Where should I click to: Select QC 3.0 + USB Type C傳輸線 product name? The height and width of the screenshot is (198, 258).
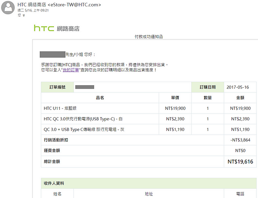[x=84, y=129]
